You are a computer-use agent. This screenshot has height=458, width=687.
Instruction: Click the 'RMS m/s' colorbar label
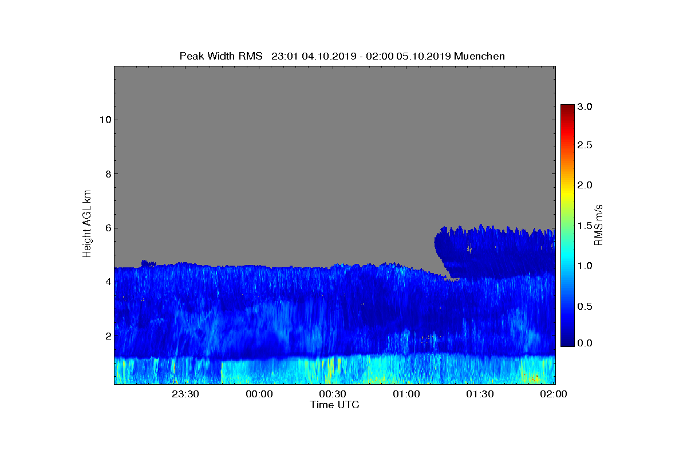click(x=599, y=225)
